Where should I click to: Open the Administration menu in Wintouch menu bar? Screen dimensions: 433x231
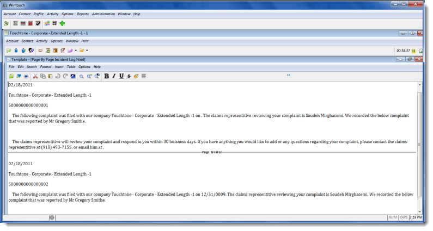(103, 14)
